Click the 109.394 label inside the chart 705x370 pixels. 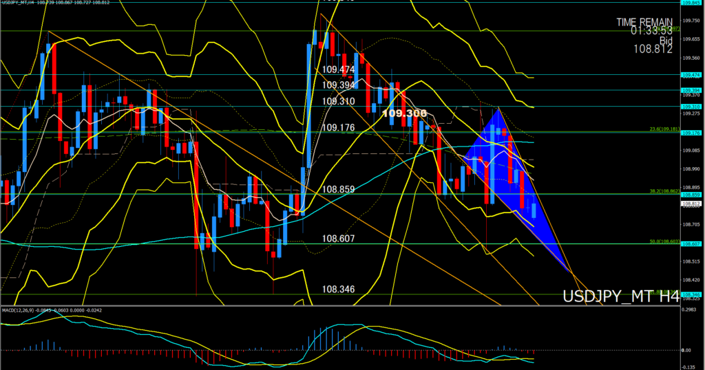point(339,85)
